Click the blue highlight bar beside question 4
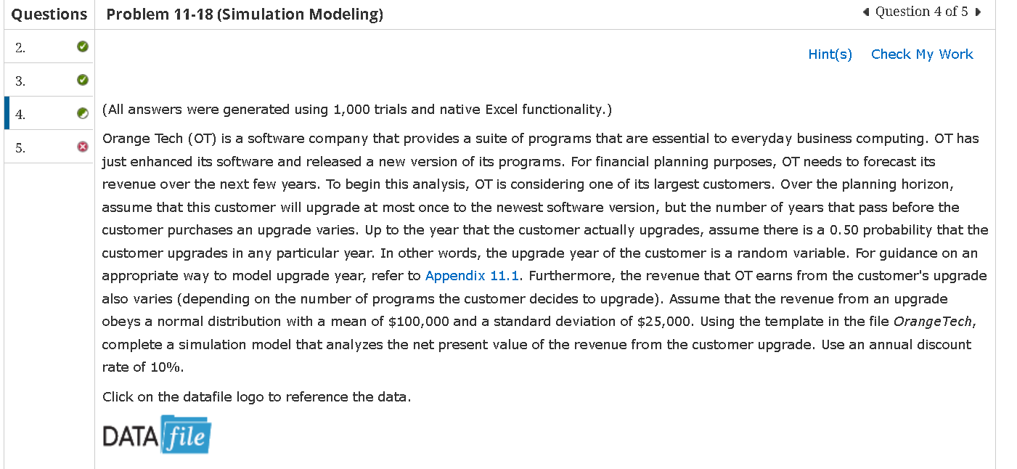This screenshot has height=469, width=1017. tap(7, 113)
